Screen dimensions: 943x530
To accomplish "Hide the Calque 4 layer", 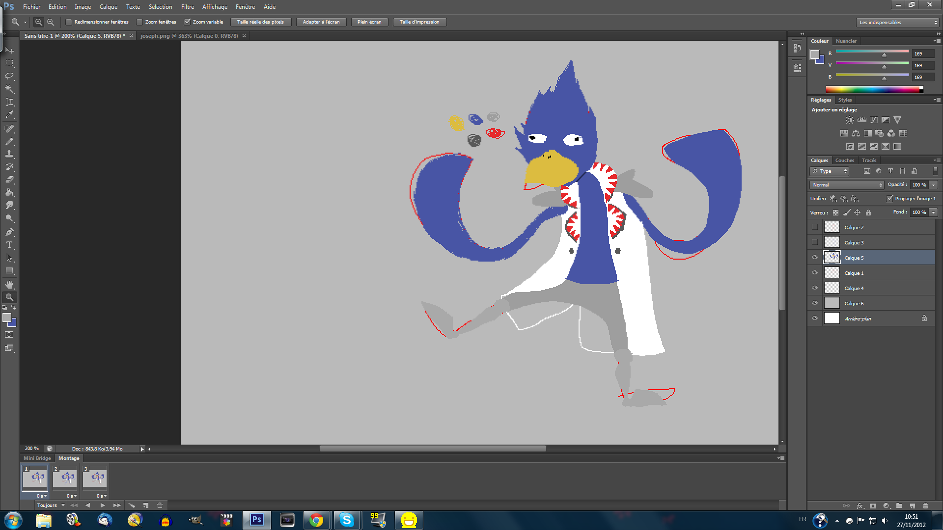I will click(815, 288).
